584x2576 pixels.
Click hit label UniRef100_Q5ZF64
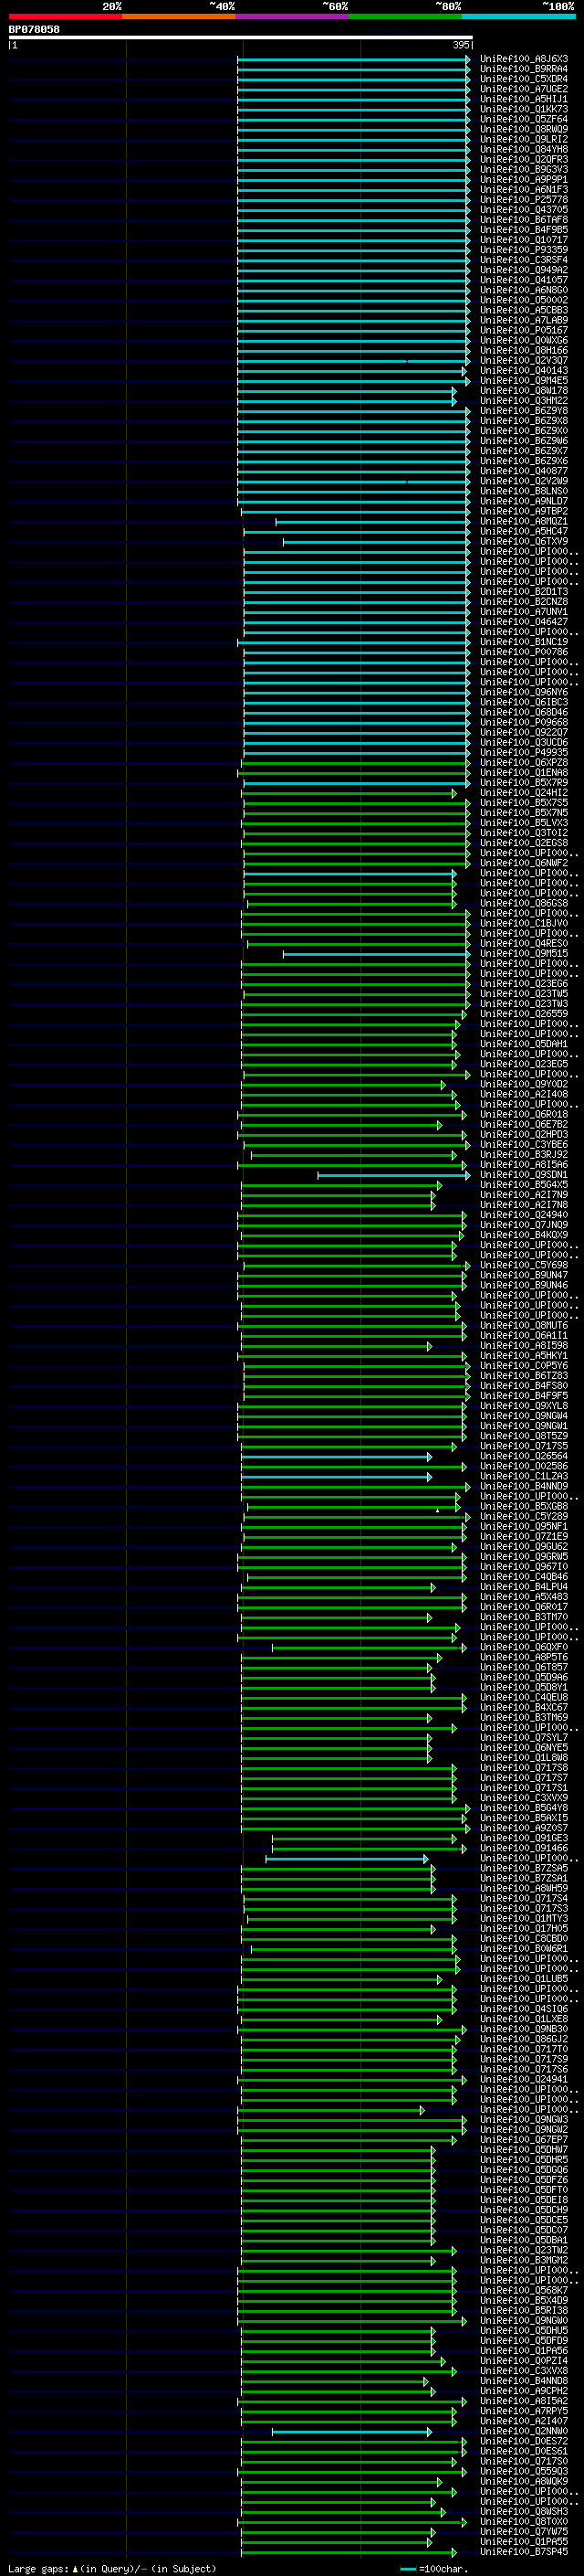(x=524, y=119)
